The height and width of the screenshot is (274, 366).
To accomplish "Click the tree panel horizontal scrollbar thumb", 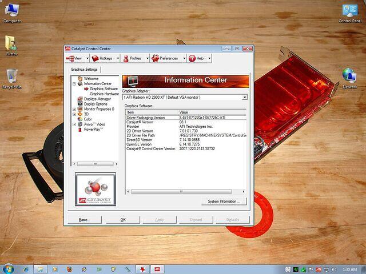I will click(x=96, y=164).
